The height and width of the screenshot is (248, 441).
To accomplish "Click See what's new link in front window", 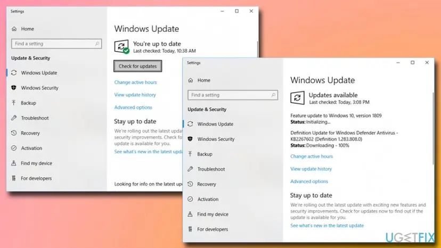I will point(327,226).
